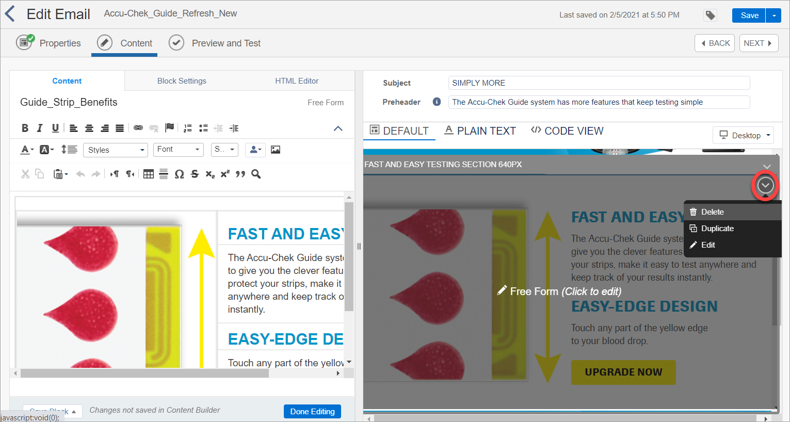Click into the Subject field
Screen dimensions: 790x422
click(599, 83)
